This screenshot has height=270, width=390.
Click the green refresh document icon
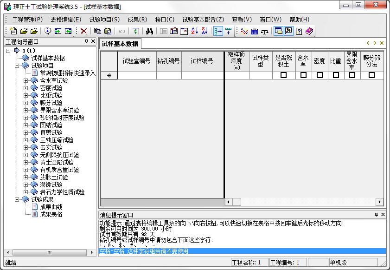coord(135,31)
